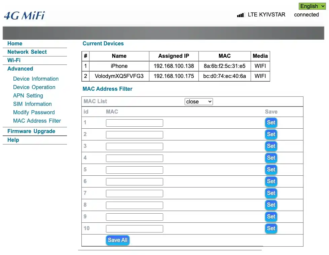329x255 pixels.
Task: Open the English language dropdown
Action: (x=312, y=6)
